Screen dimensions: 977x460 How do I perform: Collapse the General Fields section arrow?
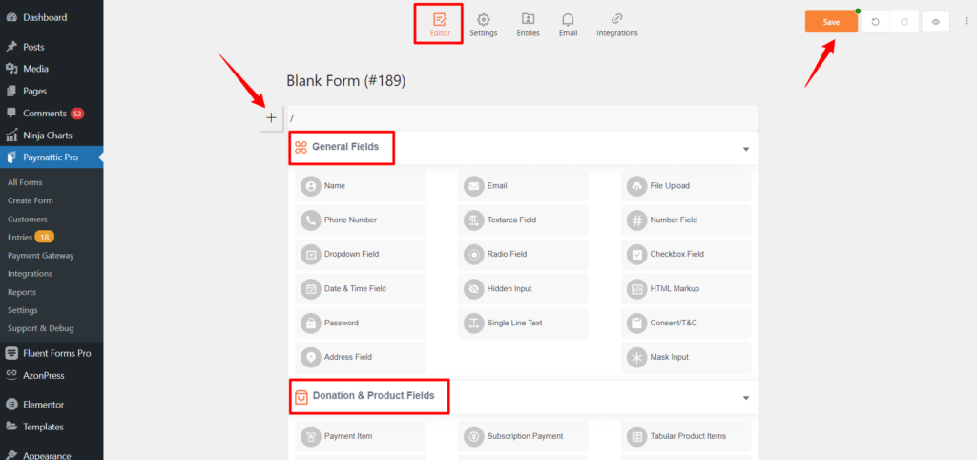coord(746,149)
